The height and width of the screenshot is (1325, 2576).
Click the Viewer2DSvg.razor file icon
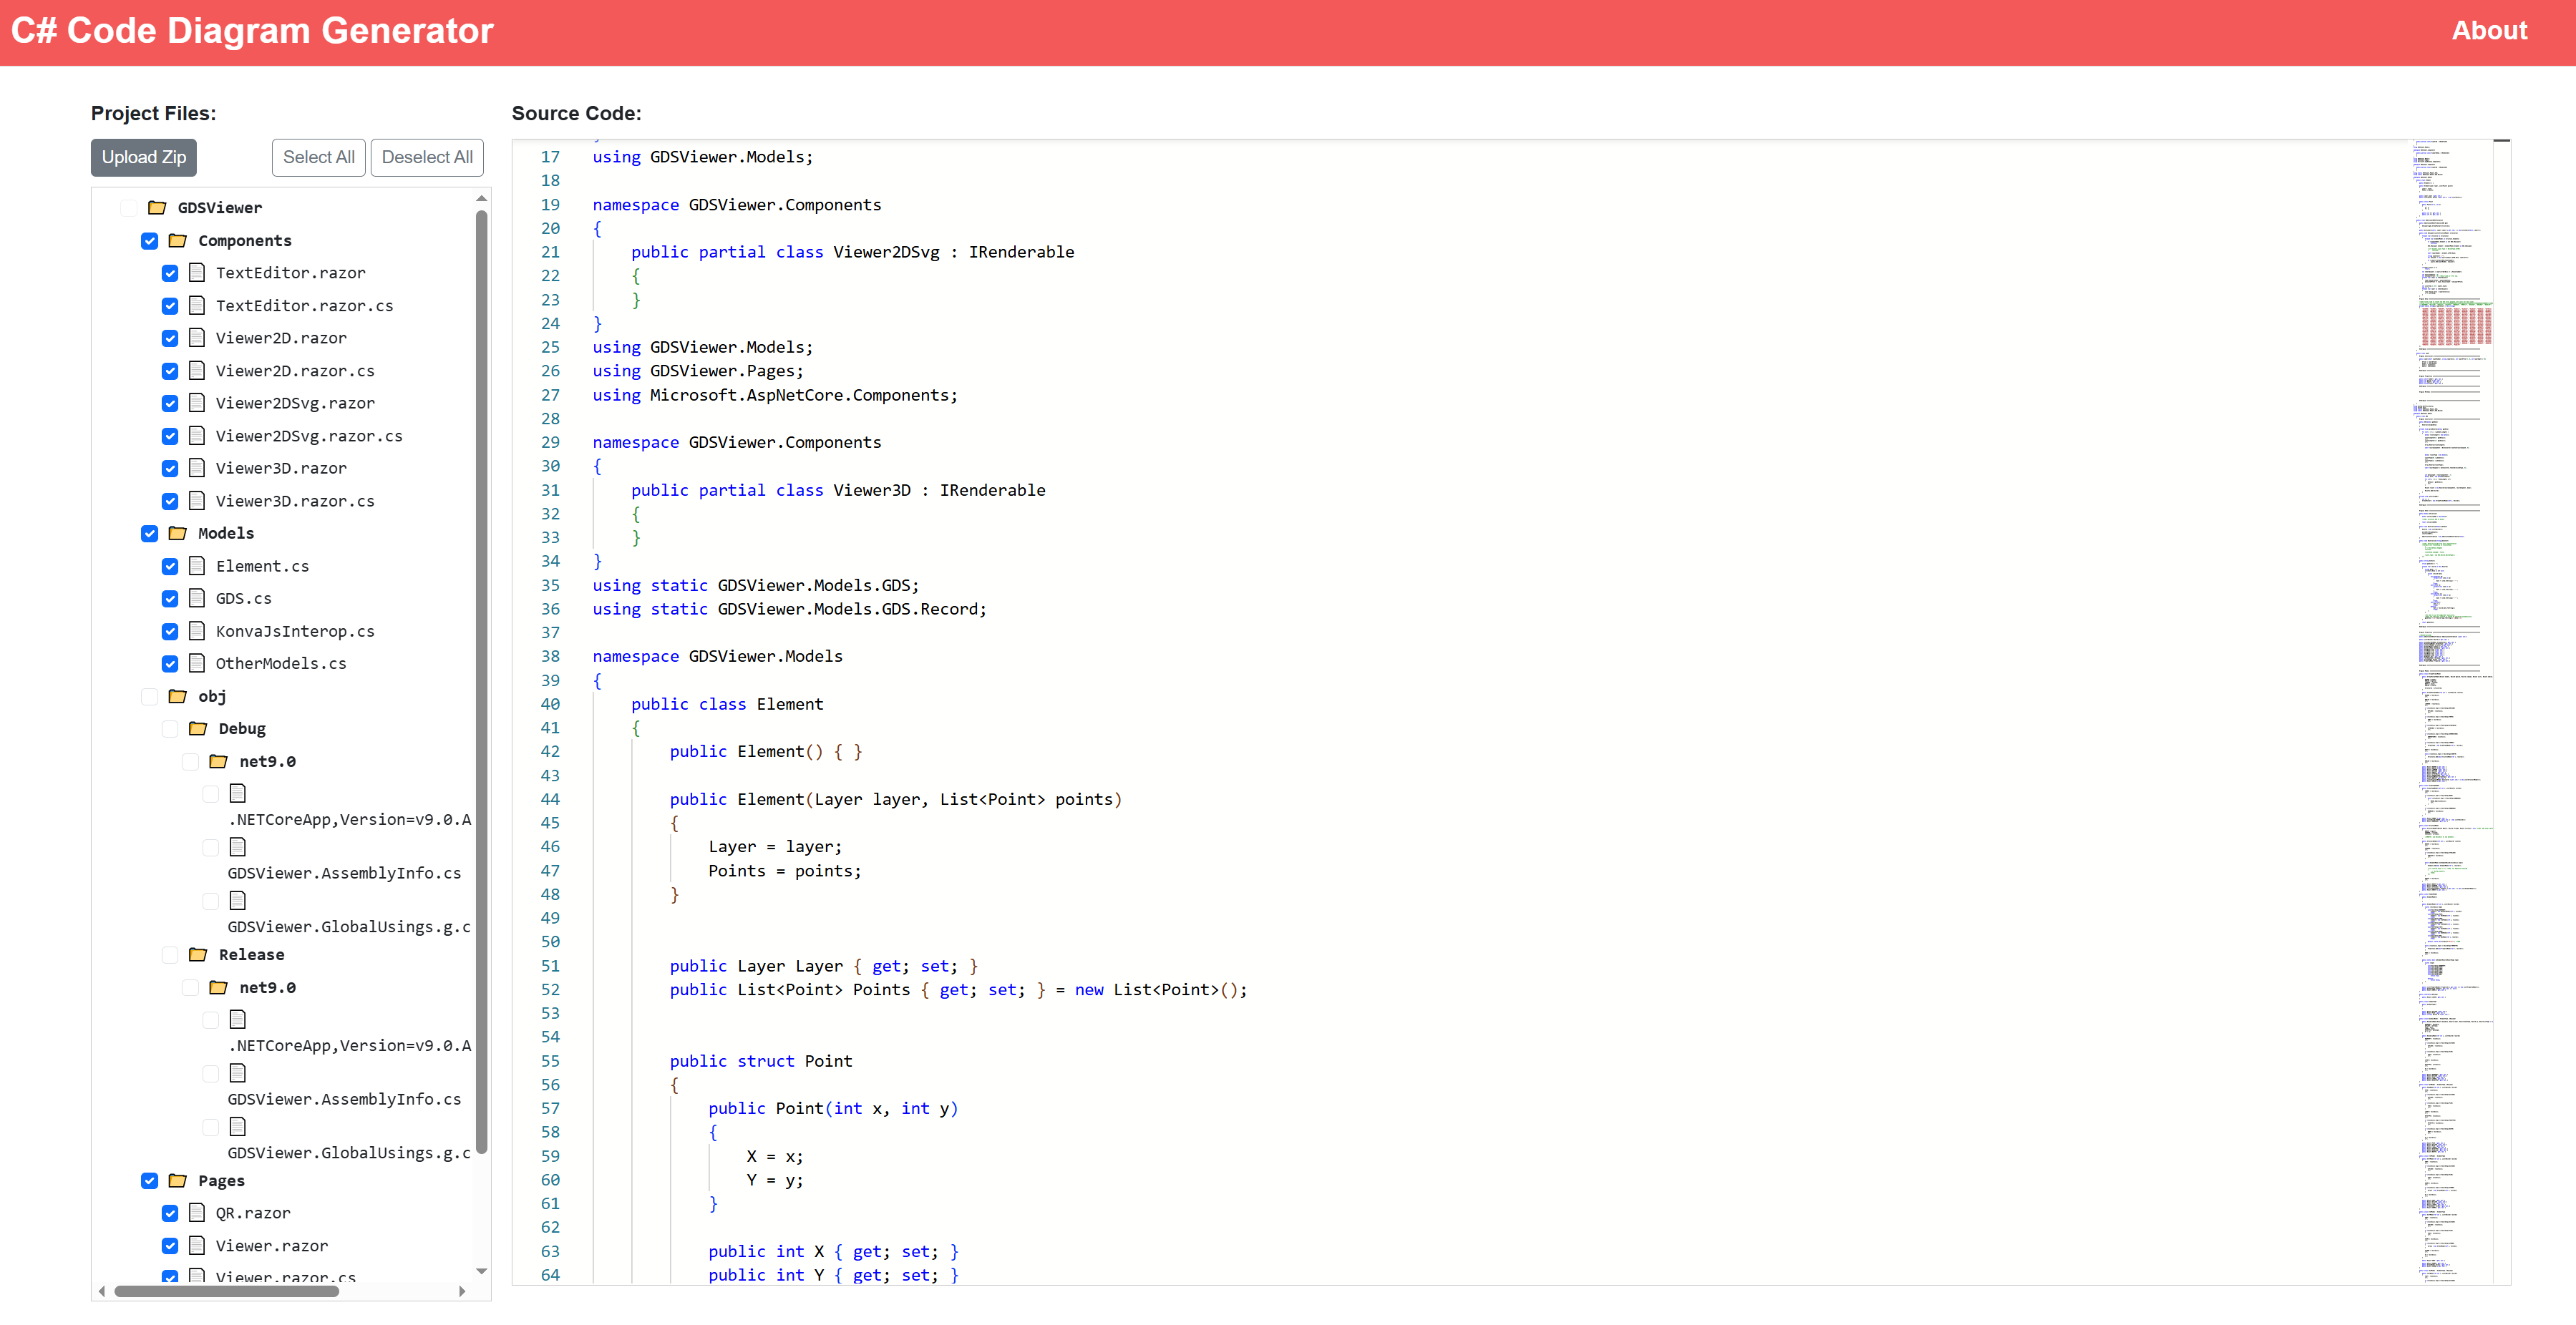(x=197, y=403)
